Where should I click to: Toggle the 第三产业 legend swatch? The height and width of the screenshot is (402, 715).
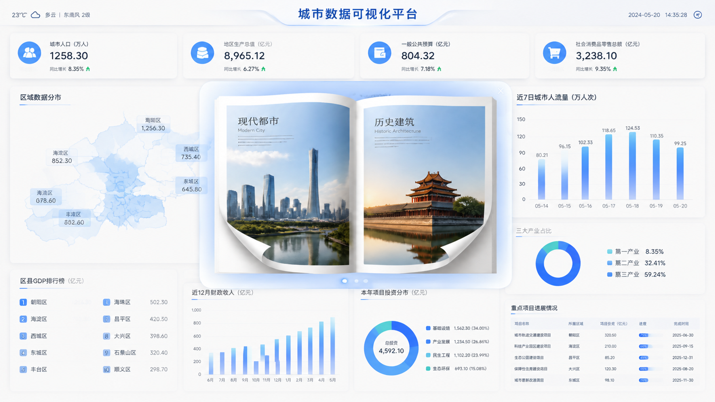(x=610, y=275)
